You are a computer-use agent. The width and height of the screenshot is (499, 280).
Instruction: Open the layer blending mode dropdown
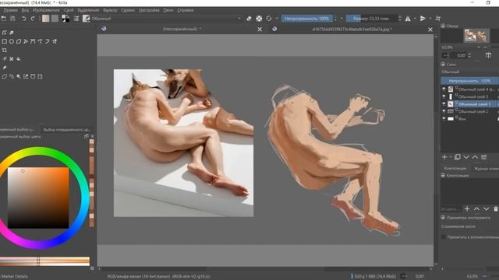click(469, 72)
